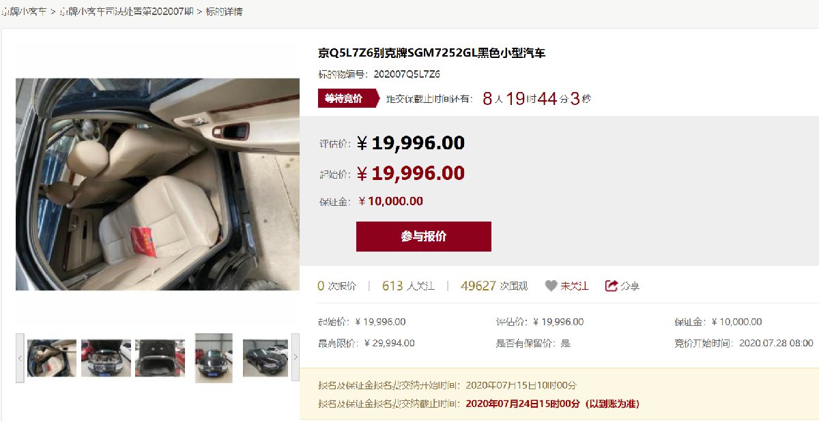This screenshot has height=422, width=819.
Task: Click the 613 人关注 followers count
Action: click(x=408, y=286)
